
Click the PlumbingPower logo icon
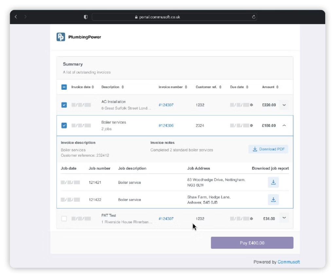coord(61,37)
